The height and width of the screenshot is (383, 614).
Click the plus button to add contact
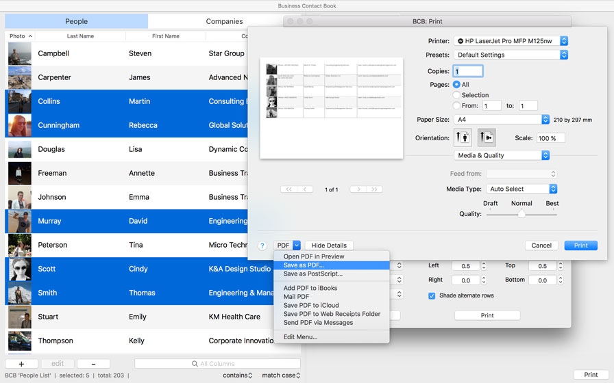(x=21, y=364)
